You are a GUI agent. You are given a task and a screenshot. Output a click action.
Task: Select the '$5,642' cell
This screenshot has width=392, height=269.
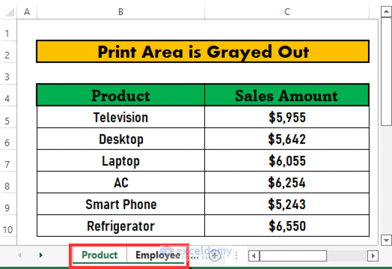coord(287,139)
